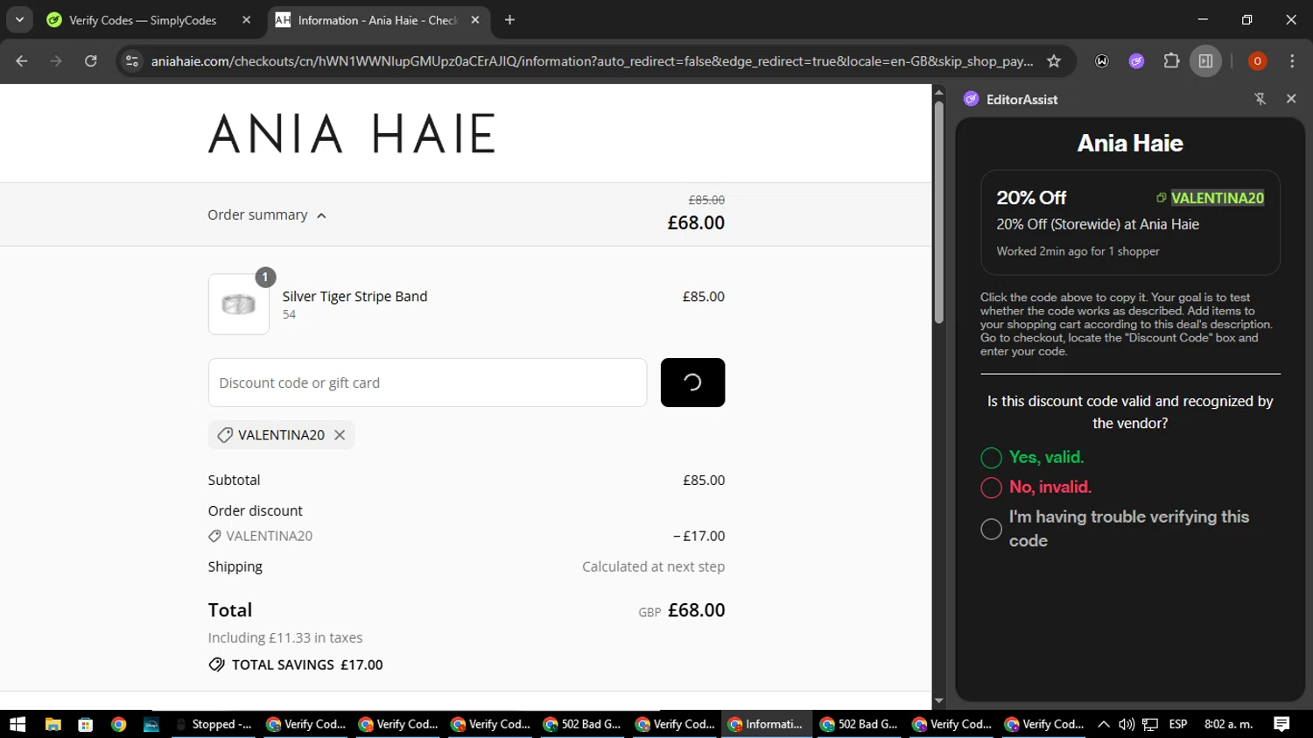Click the Silver Tiger Stripe Band thumbnail
1313x738 pixels.
click(x=239, y=305)
